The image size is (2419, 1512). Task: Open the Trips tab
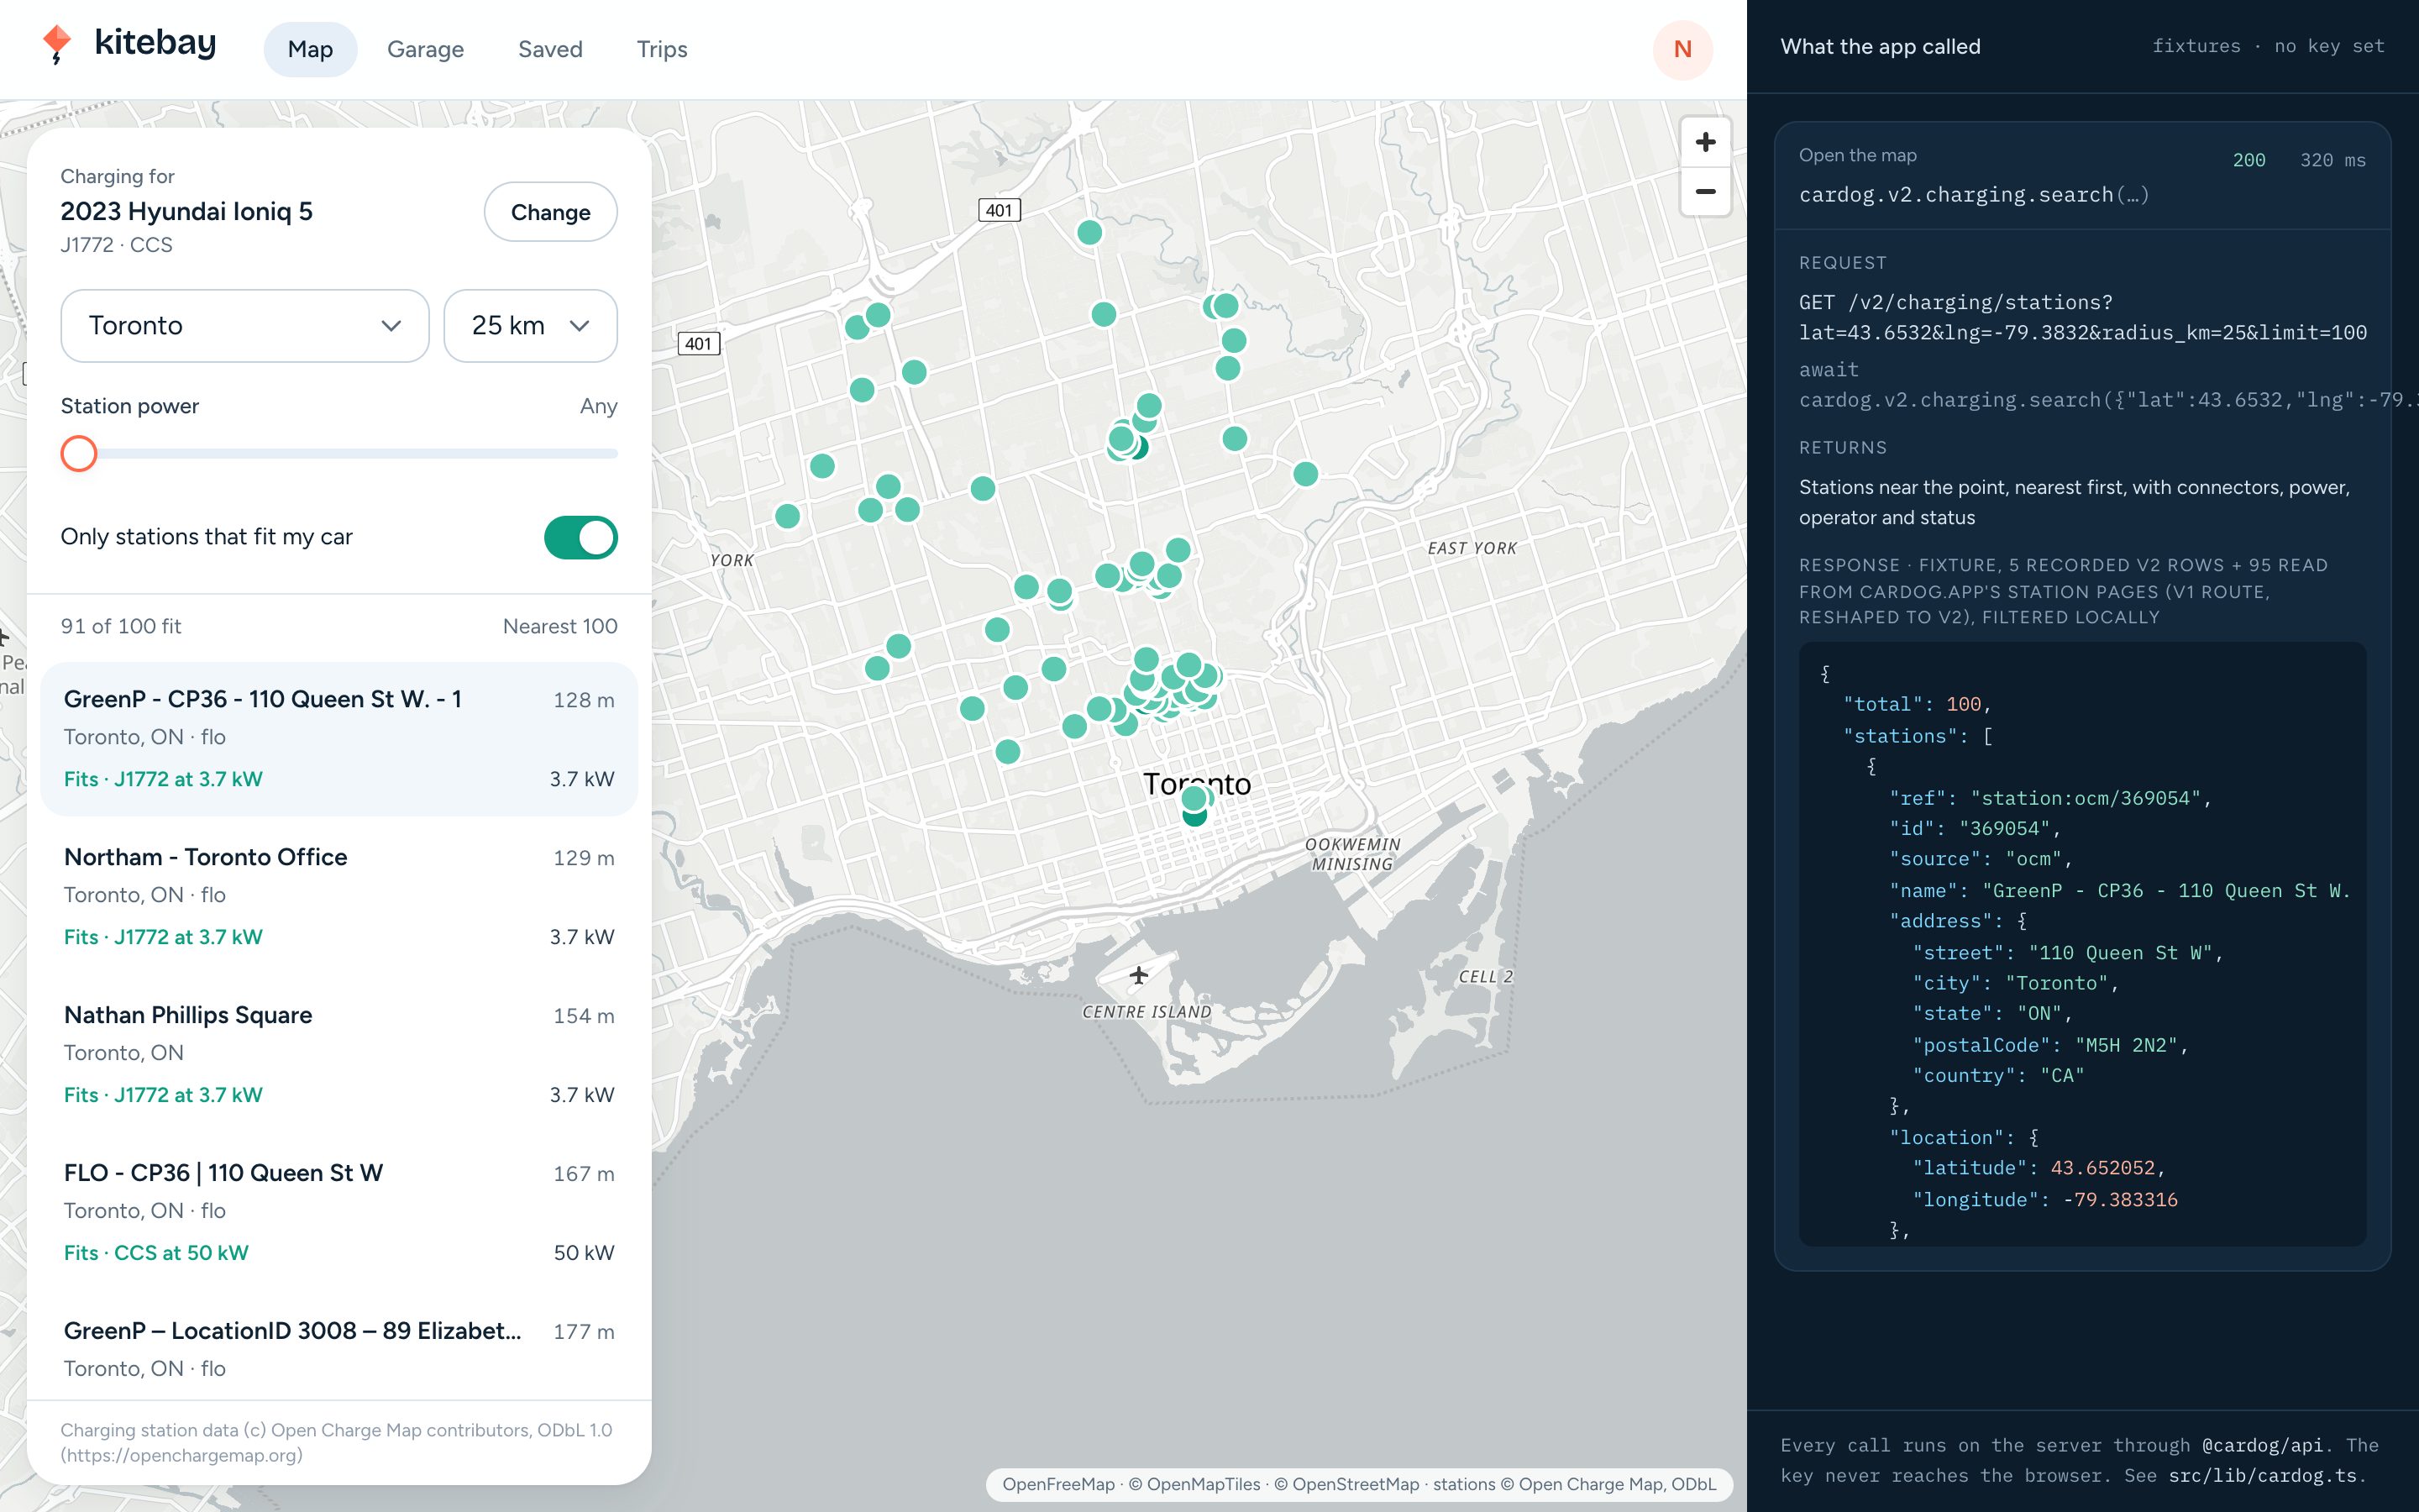click(662, 49)
